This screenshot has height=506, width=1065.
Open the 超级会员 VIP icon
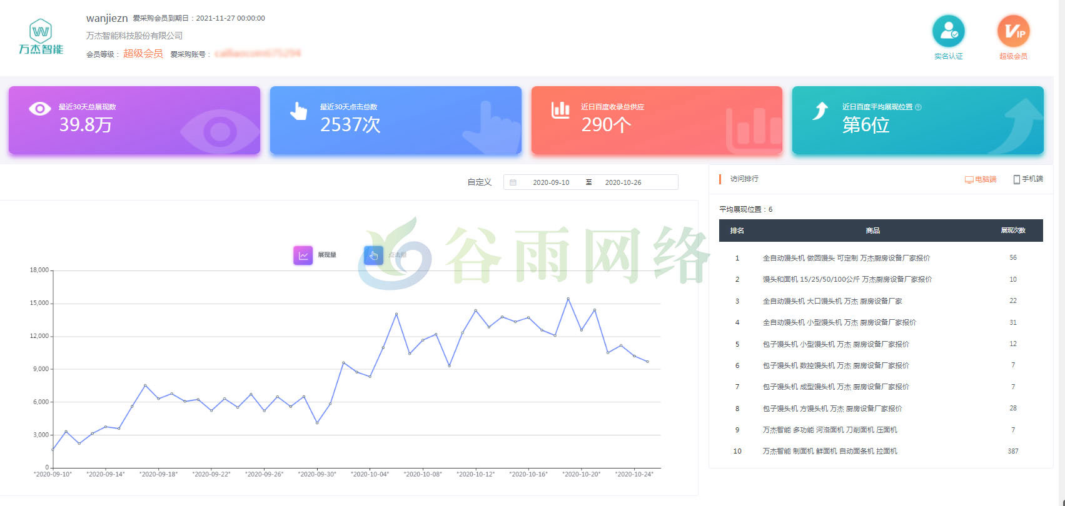tap(1013, 31)
